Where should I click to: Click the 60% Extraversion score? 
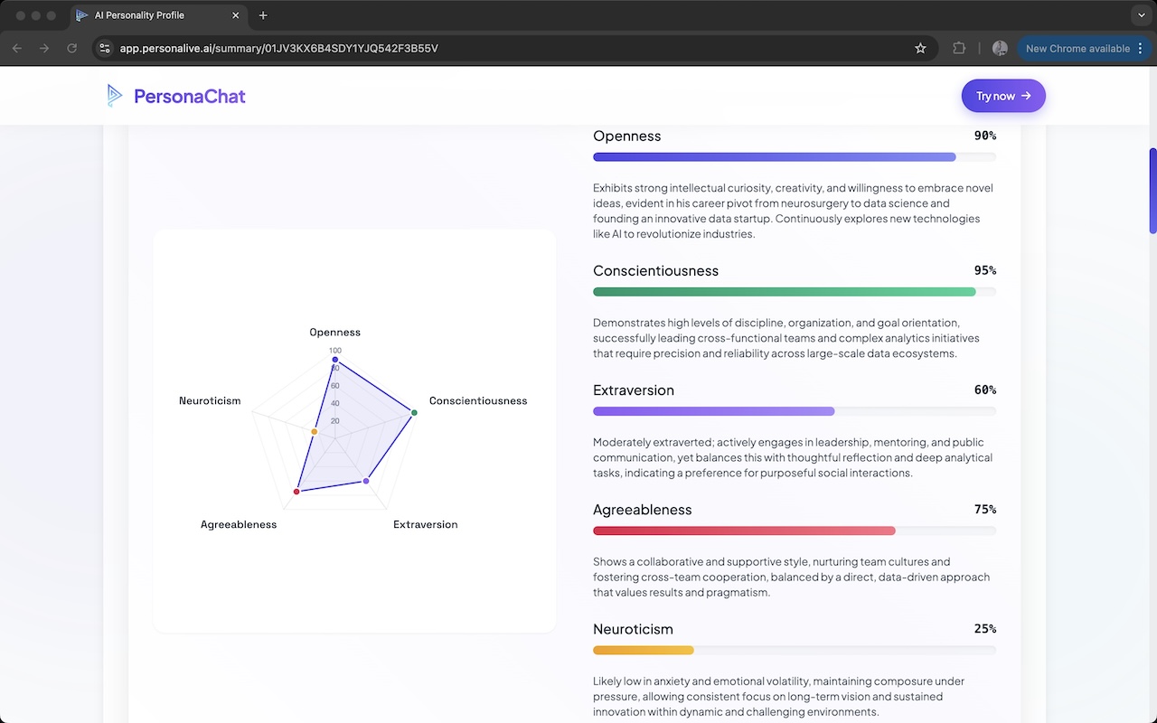[x=985, y=390]
